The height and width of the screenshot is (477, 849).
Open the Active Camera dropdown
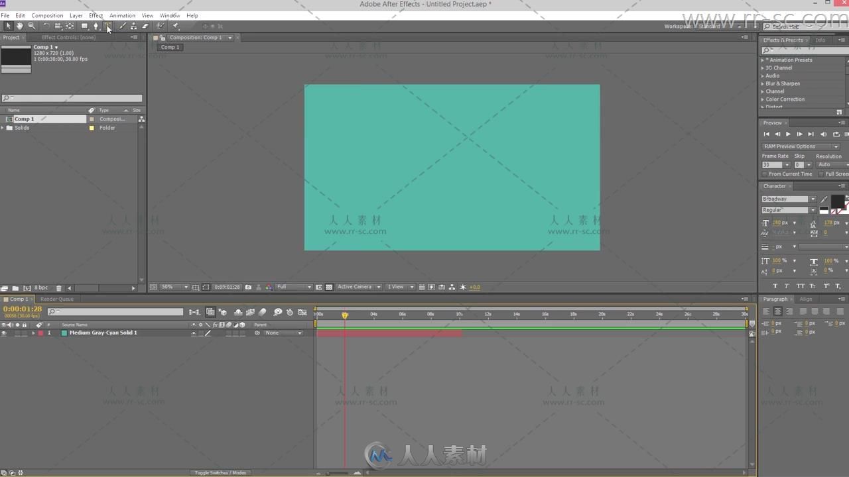coord(359,287)
